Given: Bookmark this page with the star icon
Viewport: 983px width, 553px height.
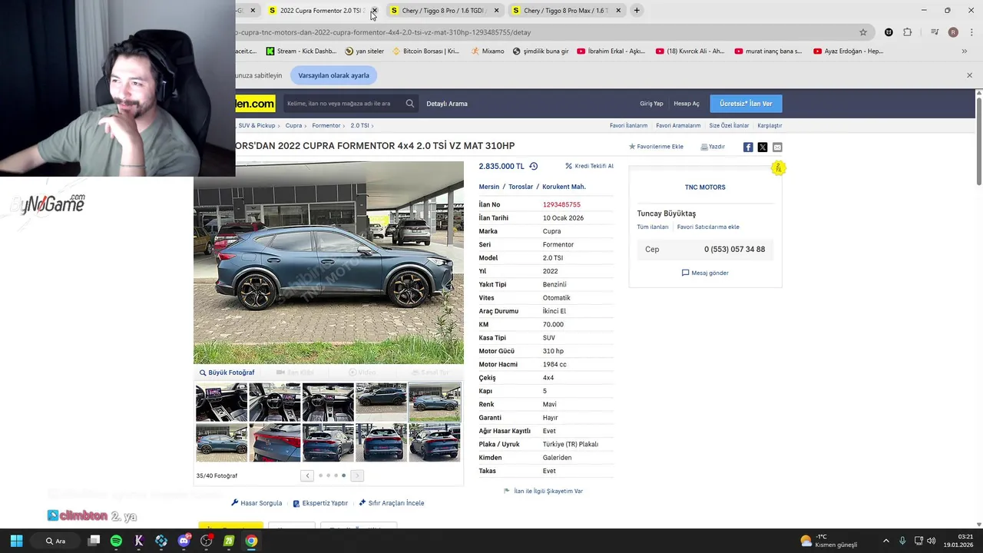Looking at the screenshot, I should [x=863, y=32].
